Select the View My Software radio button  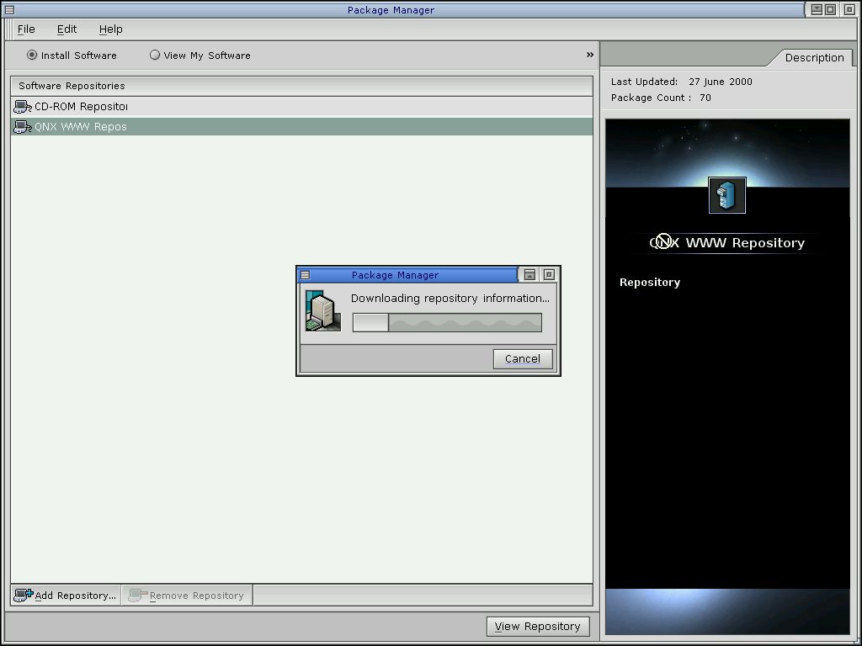click(155, 56)
